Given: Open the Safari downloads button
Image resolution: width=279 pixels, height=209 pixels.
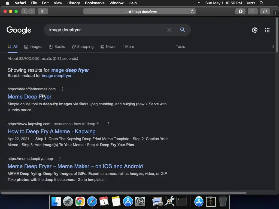Looking at the screenshot, I should tap(240, 11).
